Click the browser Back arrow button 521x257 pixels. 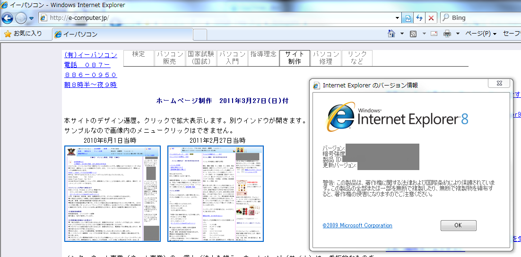pos(8,18)
